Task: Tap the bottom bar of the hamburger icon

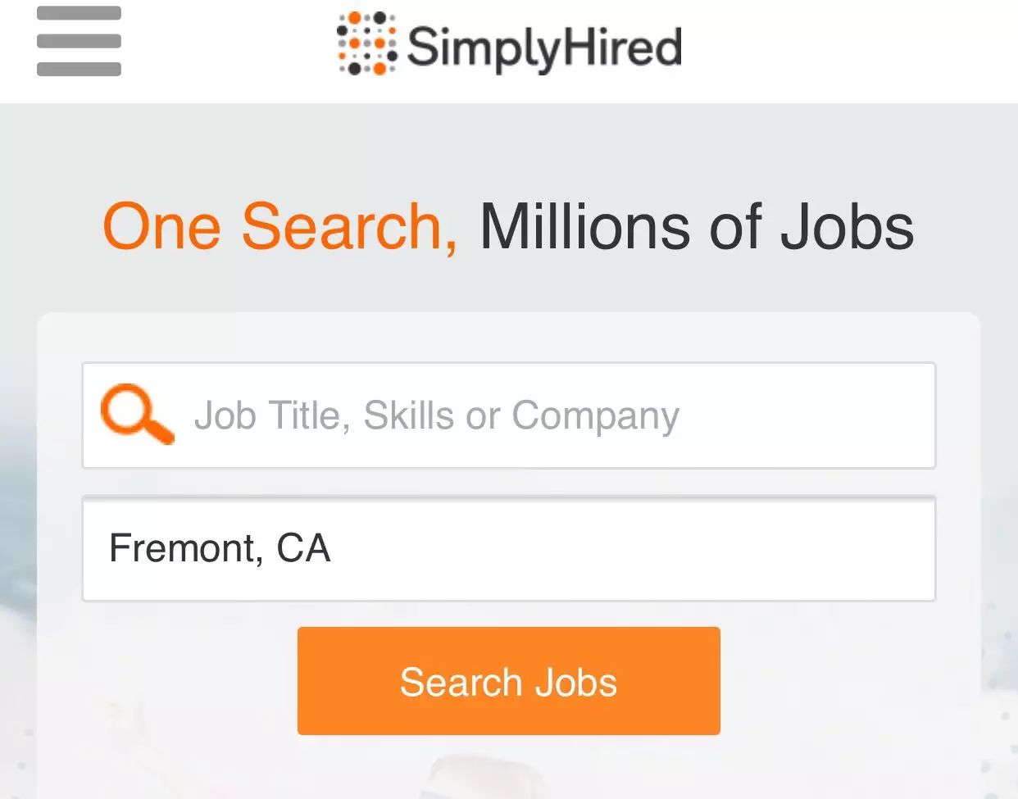Action: (x=79, y=69)
